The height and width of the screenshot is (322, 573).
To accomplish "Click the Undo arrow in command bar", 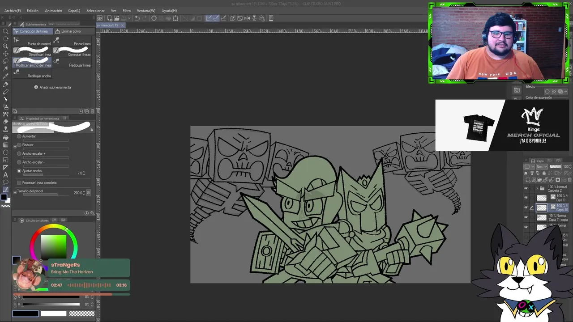I will click(x=137, y=18).
